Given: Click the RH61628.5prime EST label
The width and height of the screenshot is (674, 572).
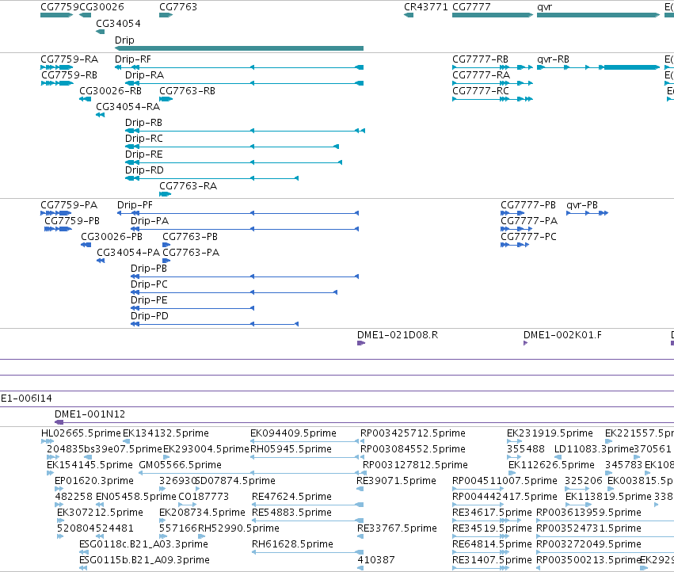Looking at the screenshot, I should tap(293, 544).
